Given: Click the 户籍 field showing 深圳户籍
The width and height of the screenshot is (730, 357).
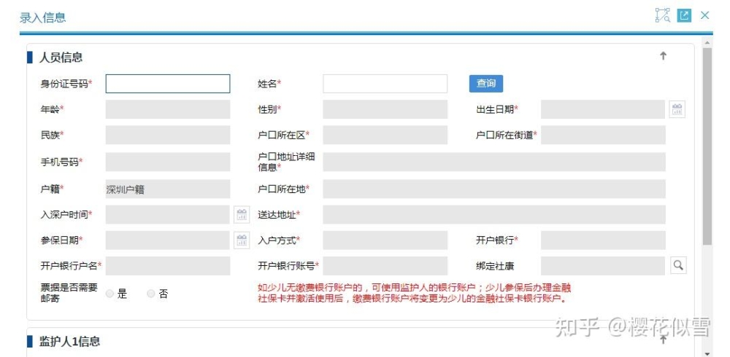Looking at the screenshot, I should pos(168,189).
